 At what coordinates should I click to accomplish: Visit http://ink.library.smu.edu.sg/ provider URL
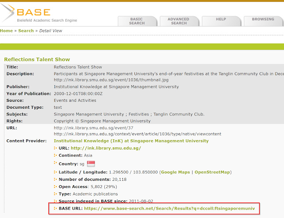[106, 148]
